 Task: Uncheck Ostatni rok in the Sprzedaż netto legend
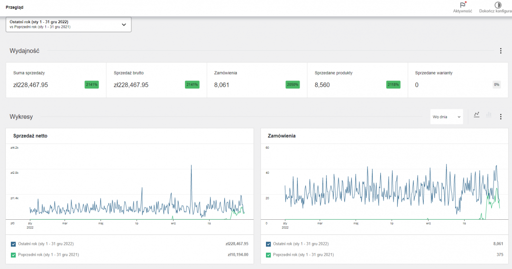click(13, 244)
